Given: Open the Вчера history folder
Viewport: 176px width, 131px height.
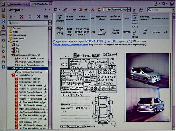Looking at the screenshot, I should click(14, 32).
